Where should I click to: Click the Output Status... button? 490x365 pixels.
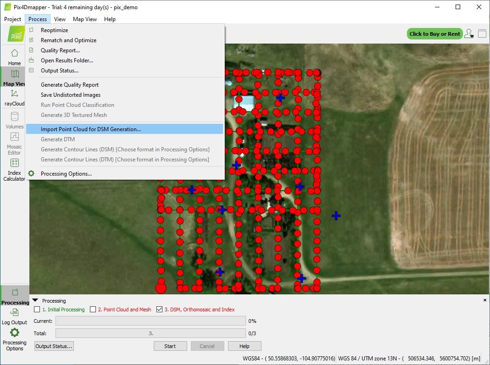tap(54, 346)
